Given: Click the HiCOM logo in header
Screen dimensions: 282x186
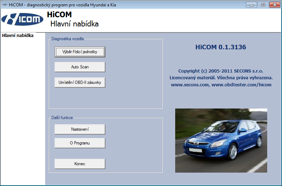Looking at the screenshot, I should point(22,19).
